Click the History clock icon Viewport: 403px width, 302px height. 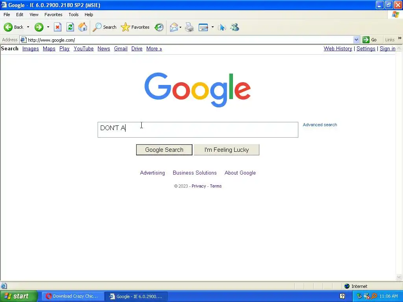click(x=159, y=27)
